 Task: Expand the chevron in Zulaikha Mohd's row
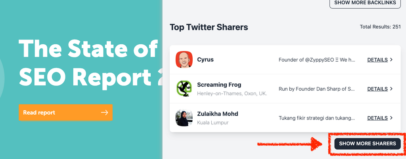[x=391, y=118]
